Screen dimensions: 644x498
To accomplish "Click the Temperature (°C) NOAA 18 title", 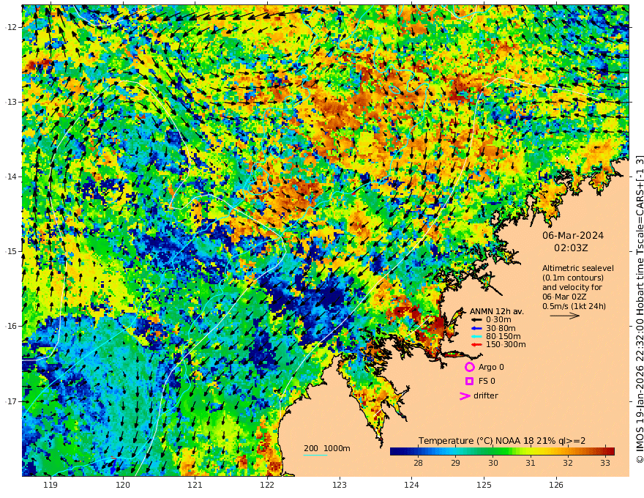I will click(x=502, y=441).
